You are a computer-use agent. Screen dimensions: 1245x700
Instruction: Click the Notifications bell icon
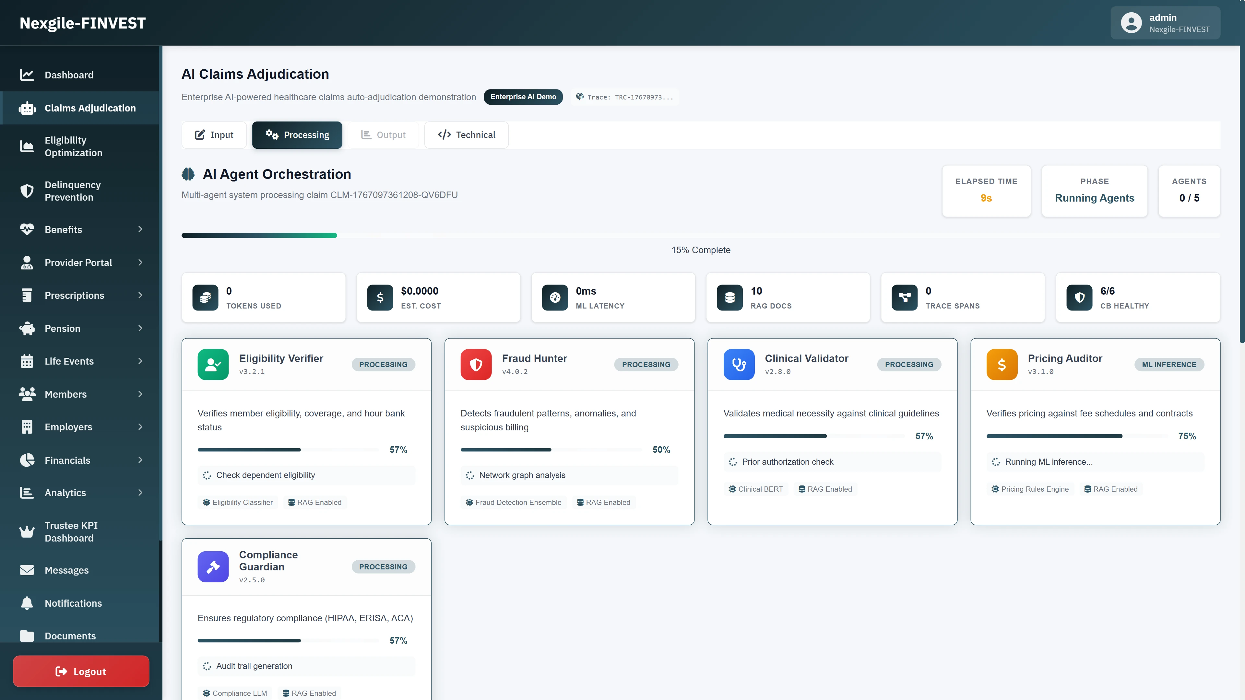(27, 603)
